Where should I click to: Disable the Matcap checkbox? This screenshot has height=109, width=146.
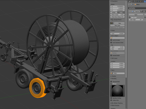pos(111,84)
